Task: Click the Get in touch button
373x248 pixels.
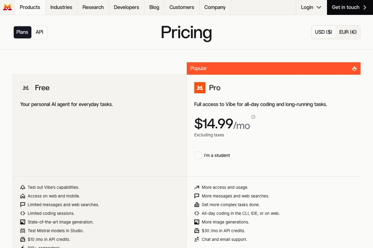Action: [x=350, y=7]
